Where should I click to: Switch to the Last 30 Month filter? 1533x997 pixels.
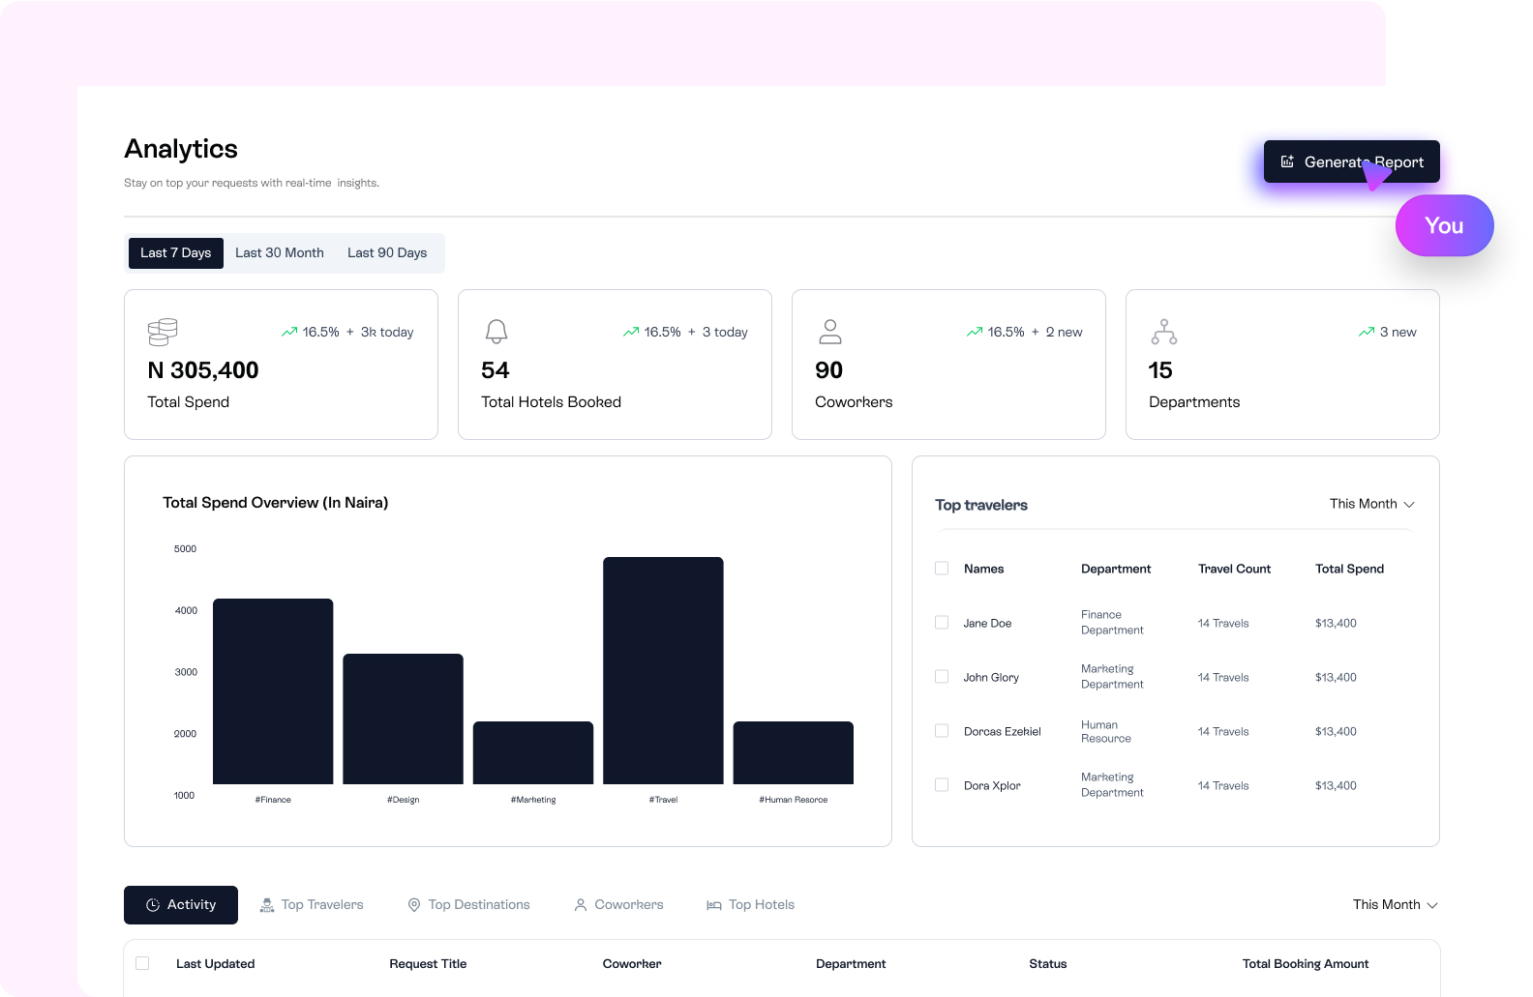pyautogui.click(x=280, y=253)
